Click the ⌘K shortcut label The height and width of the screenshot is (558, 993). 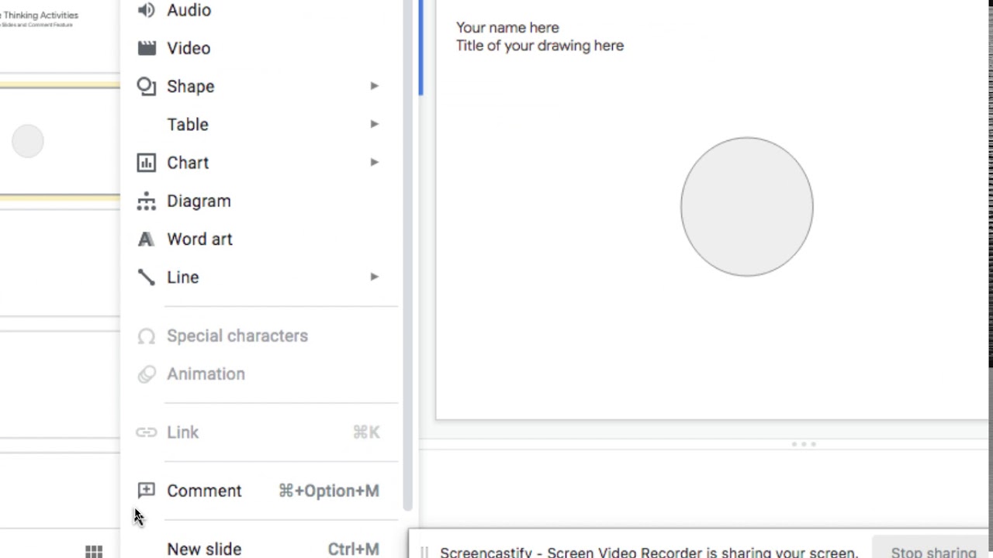(x=366, y=432)
